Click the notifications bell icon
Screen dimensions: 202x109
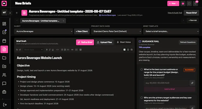coord(195,4)
